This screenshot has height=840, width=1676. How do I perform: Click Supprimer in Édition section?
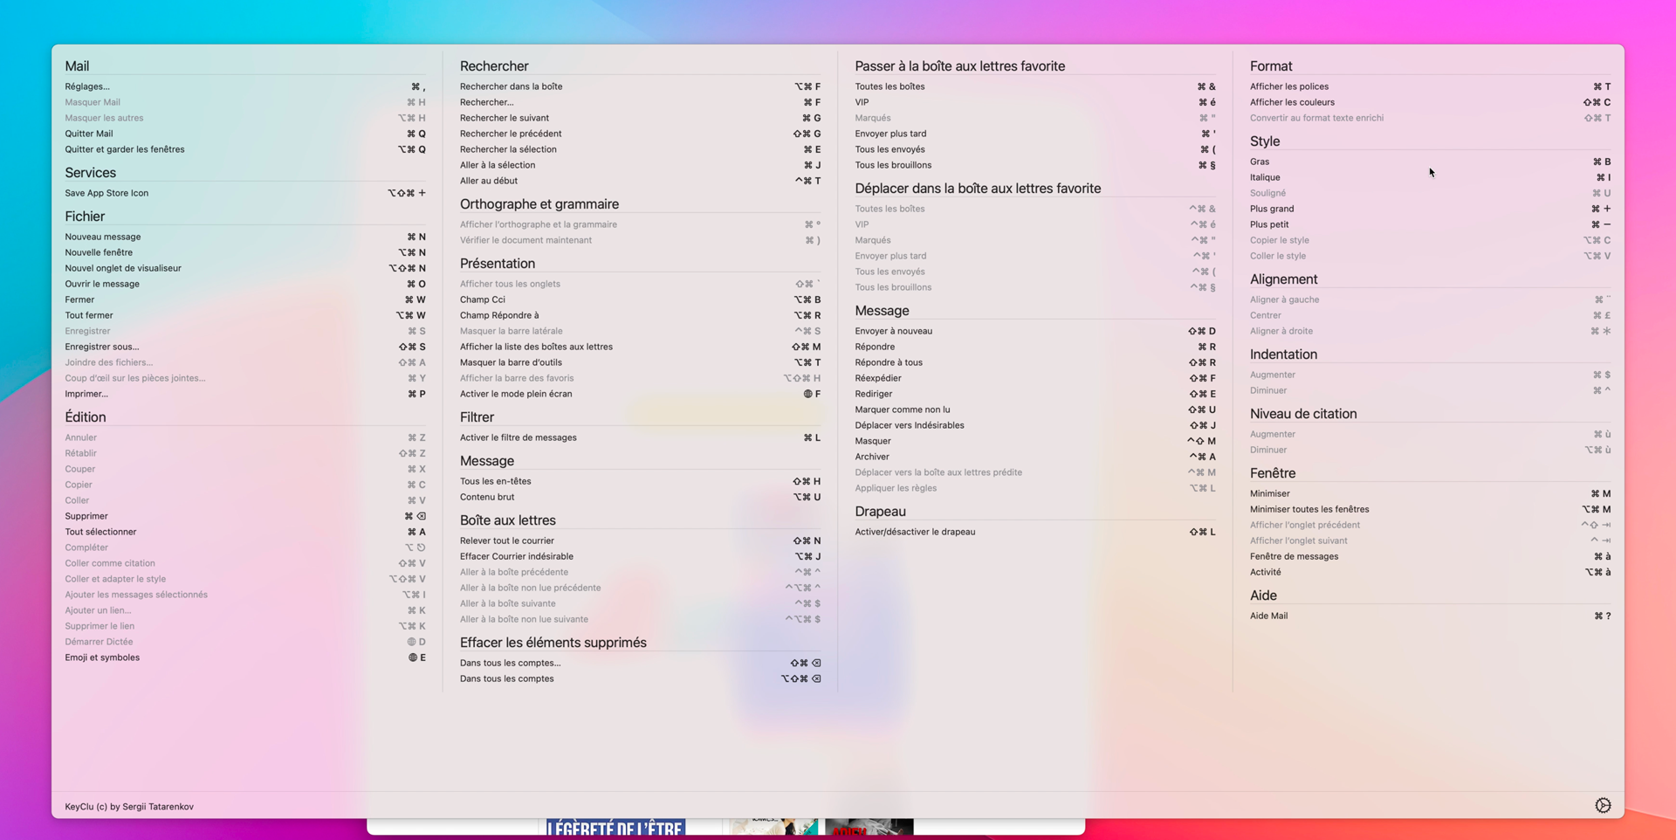(x=245, y=516)
